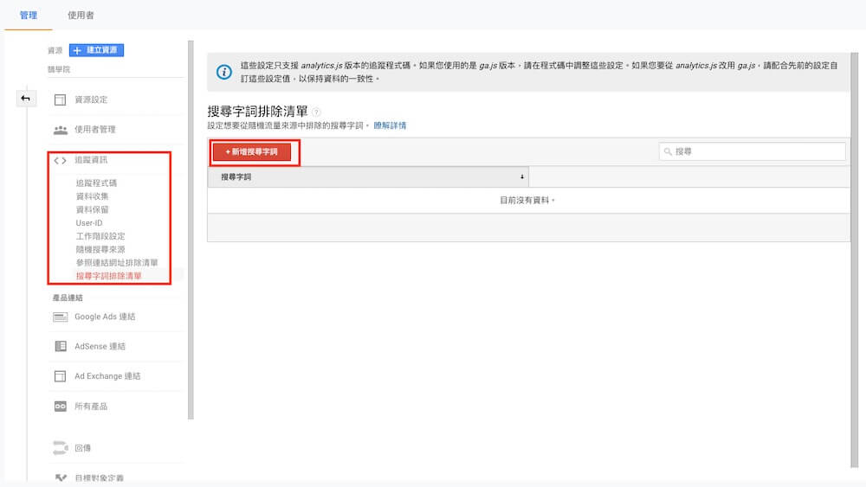866x487 pixels.
Task: Click the info icon in notice banner
Action: tap(223, 72)
